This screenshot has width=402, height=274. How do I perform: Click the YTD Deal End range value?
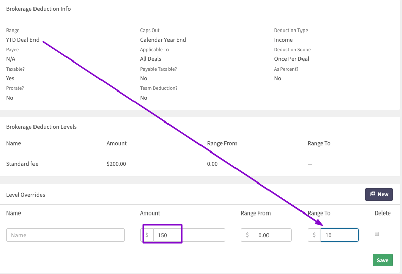point(22,40)
